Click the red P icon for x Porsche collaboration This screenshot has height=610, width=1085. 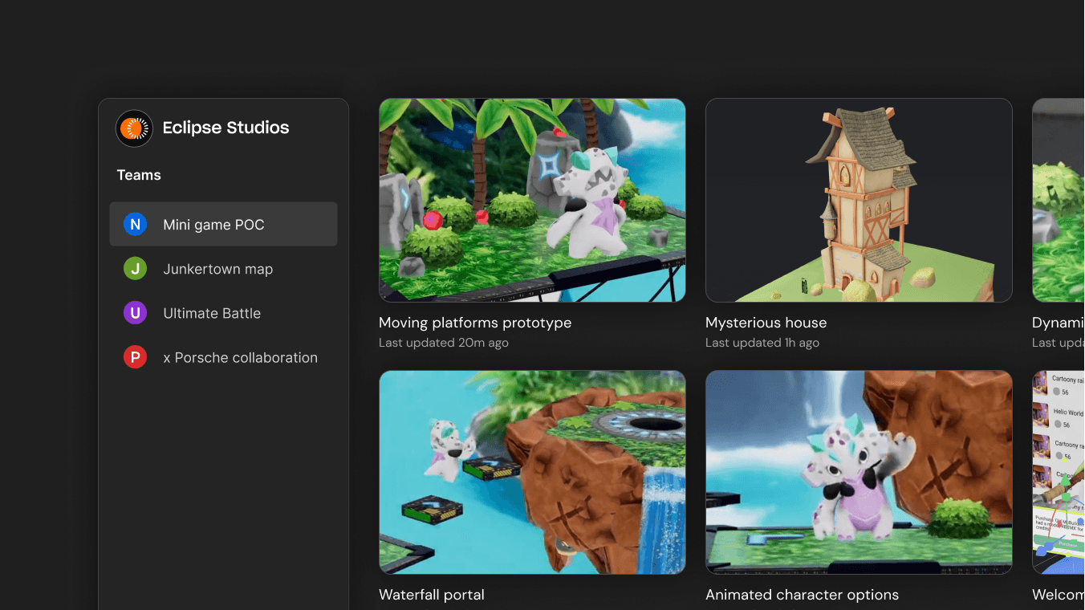(135, 356)
